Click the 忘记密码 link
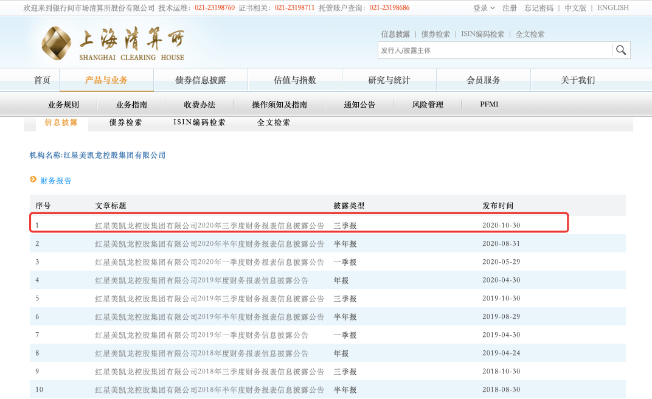 539,8
